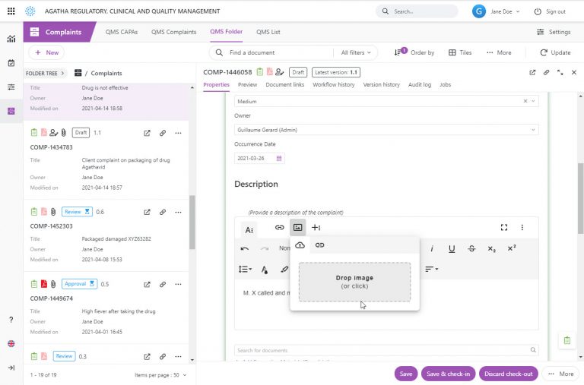Toggle strikethrough formatting in the editor
This screenshot has width=584, height=385.
471,248
